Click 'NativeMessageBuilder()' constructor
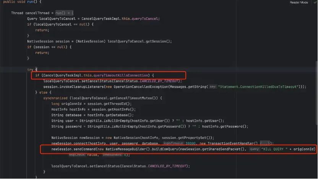Screen dimensions: 318x179 (x=128, y=149)
